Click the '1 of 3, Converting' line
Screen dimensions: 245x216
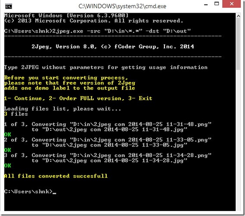click(108, 124)
